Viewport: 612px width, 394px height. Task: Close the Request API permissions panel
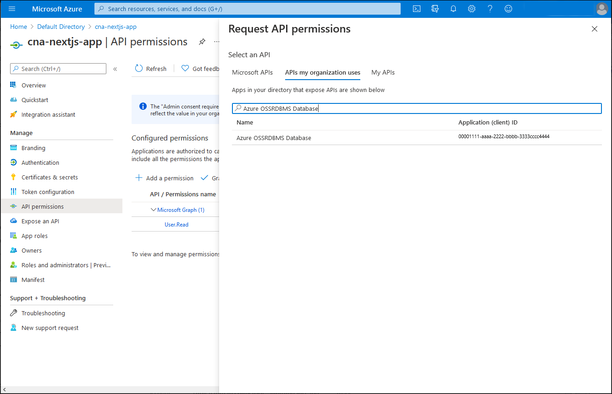pos(595,29)
